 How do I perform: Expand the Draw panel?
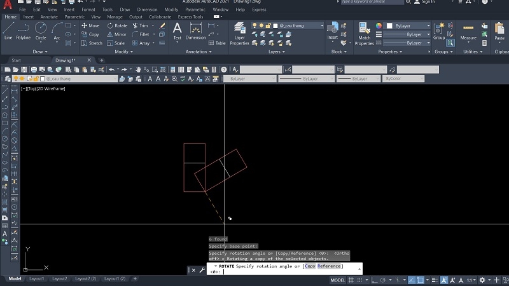pyautogui.click(x=40, y=51)
